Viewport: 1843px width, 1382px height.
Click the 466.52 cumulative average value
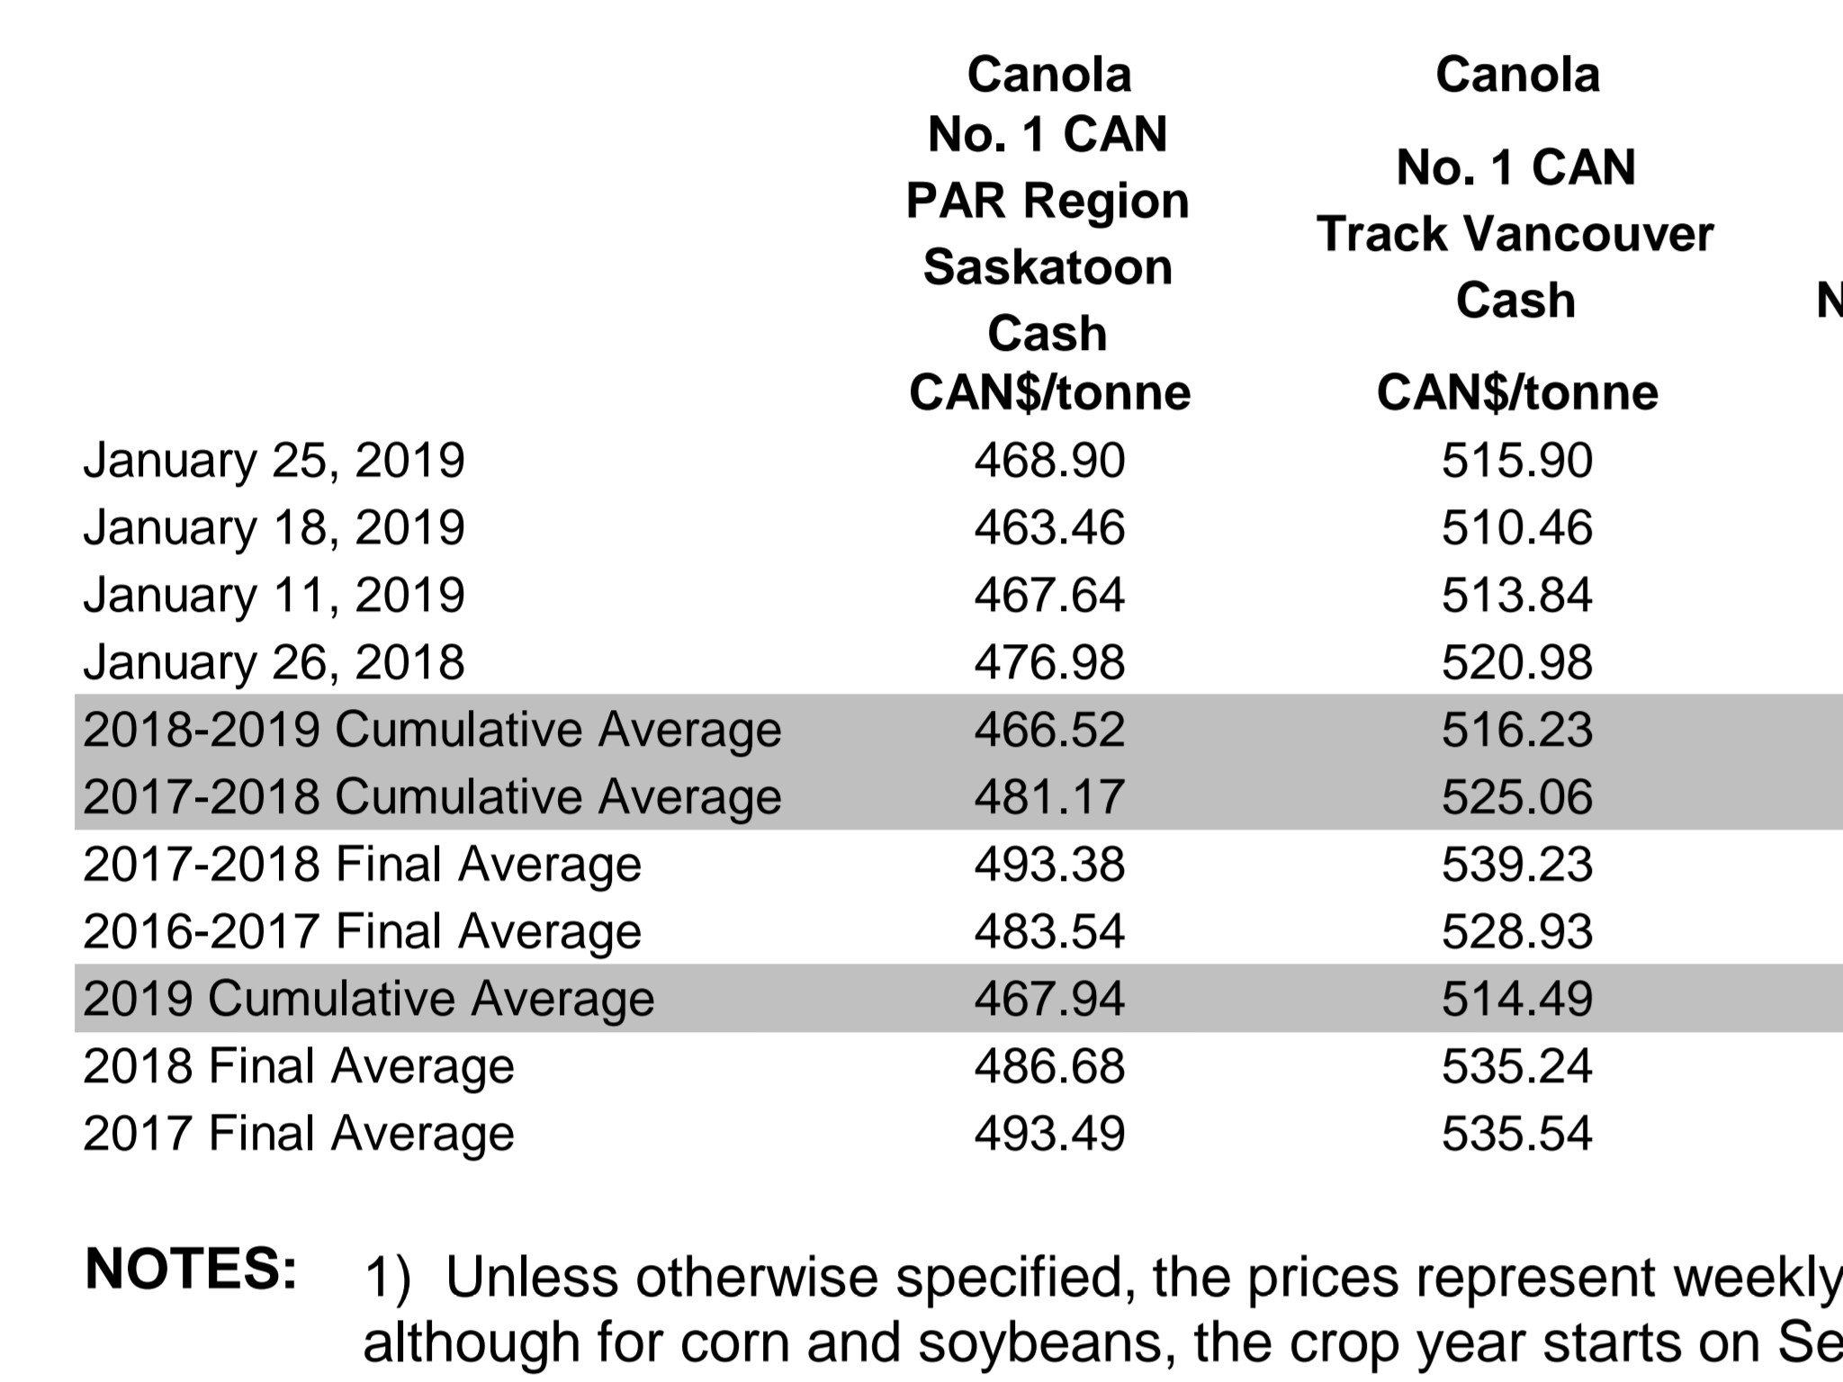point(1049,729)
